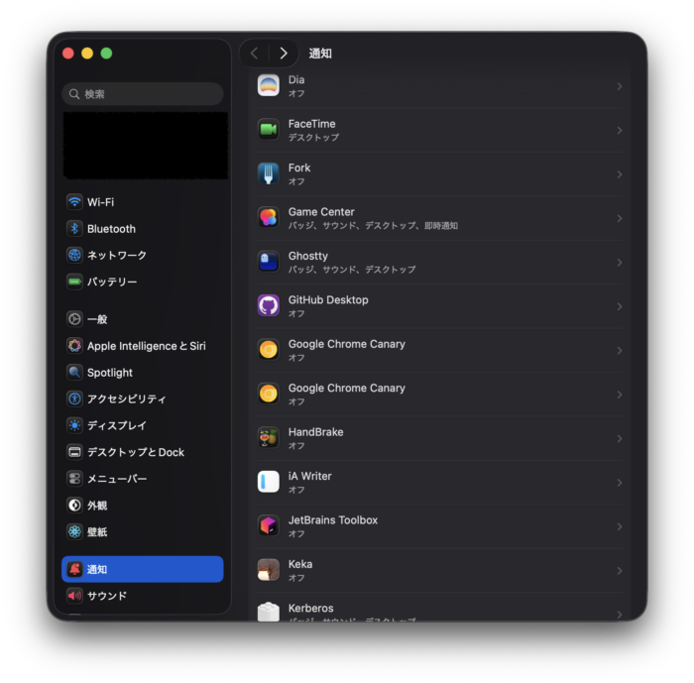
Task: Open the chevron beside Game Center
Action: click(619, 218)
